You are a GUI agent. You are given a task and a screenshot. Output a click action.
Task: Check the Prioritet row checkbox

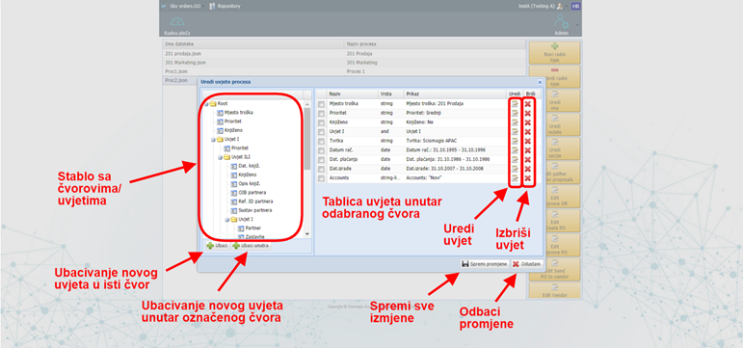click(x=321, y=113)
